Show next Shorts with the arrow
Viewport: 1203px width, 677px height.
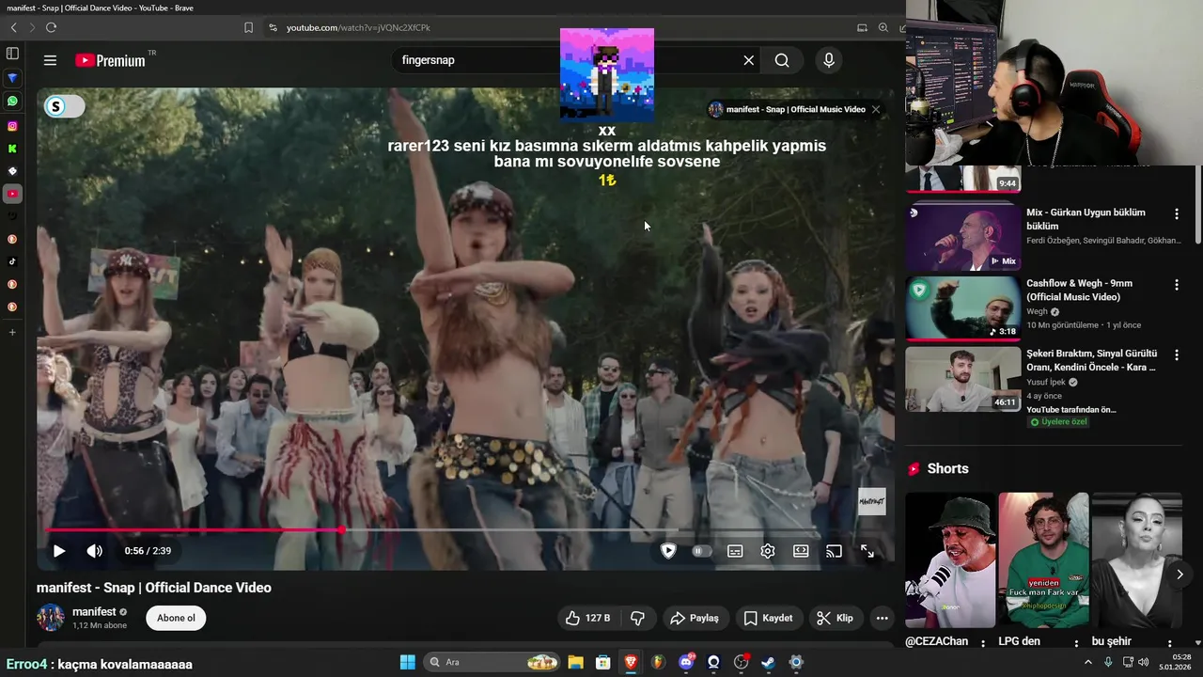tap(1180, 574)
